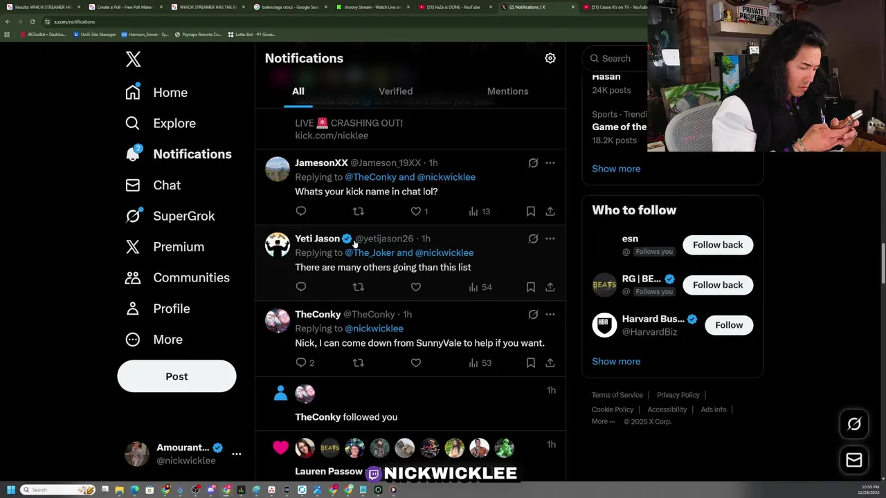Screen dimensions: 886x498
Task: Share JamesonXX's post
Action: coord(550,211)
